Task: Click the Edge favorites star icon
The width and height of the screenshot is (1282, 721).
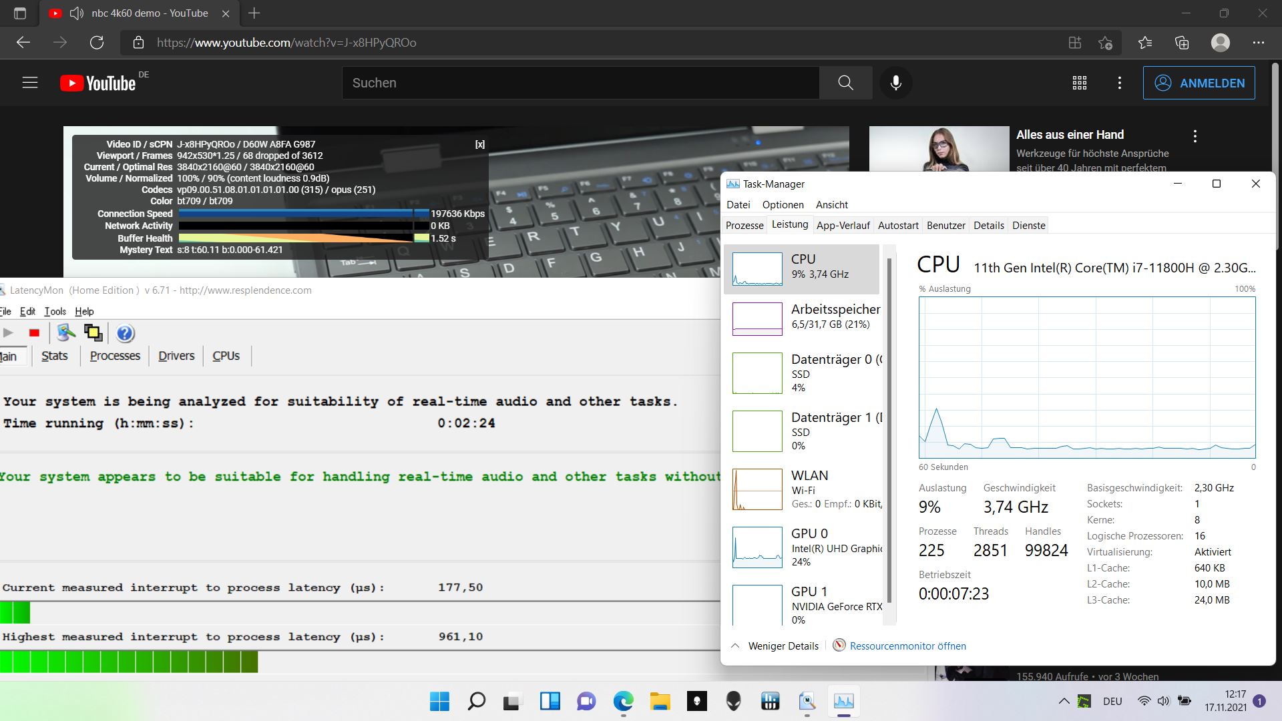Action: pyautogui.click(x=1144, y=43)
